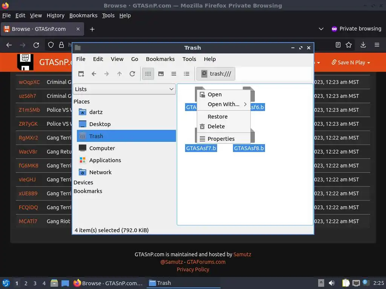Go up to parent folder in file manager
The image size is (386, 289).
pos(119,74)
